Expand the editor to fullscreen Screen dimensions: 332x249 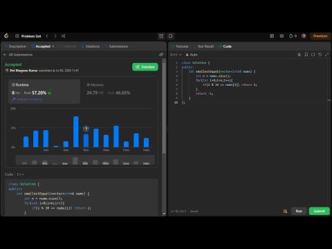pos(326,55)
